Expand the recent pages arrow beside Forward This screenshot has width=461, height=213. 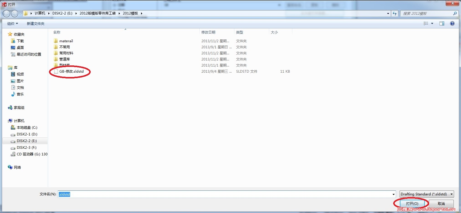[x=20, y=13]
